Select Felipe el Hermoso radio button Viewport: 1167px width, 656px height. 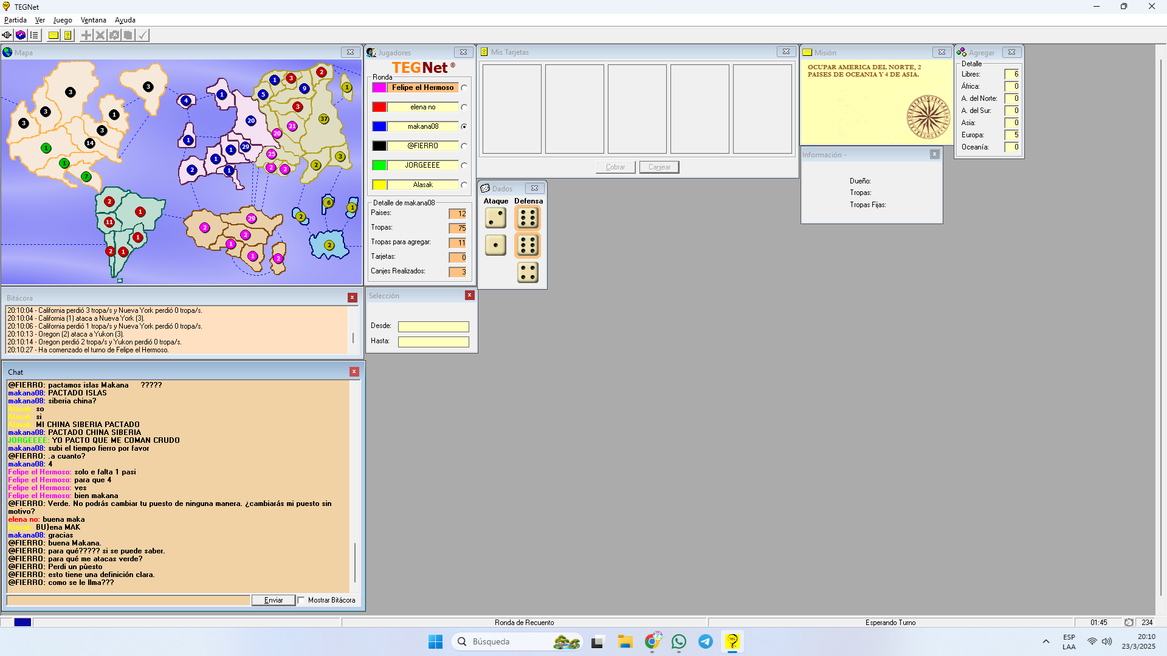click(464, 87)
